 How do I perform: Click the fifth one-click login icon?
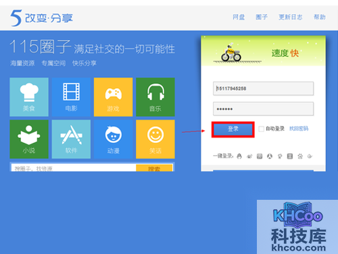click(280, 156)
